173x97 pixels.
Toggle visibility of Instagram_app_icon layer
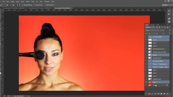coord(146,52)
